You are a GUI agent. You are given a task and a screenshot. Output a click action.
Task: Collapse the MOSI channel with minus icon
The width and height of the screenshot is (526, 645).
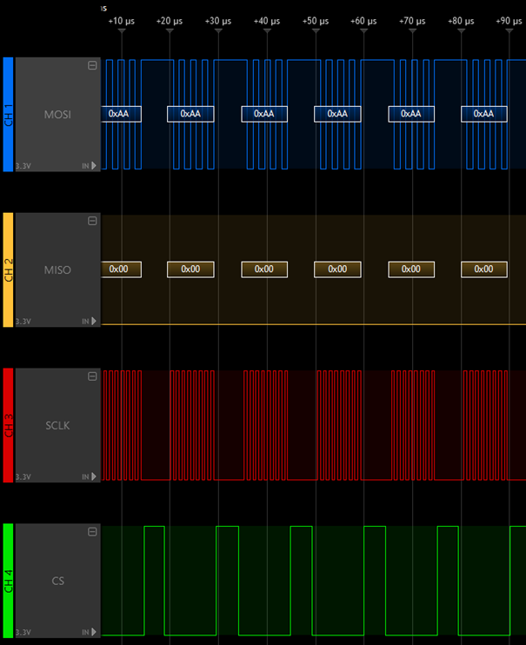point(92,65)
